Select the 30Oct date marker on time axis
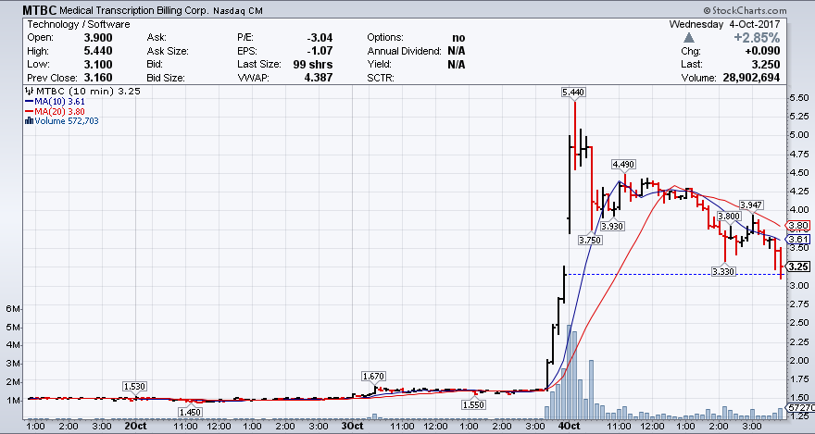 click(351, 427)
